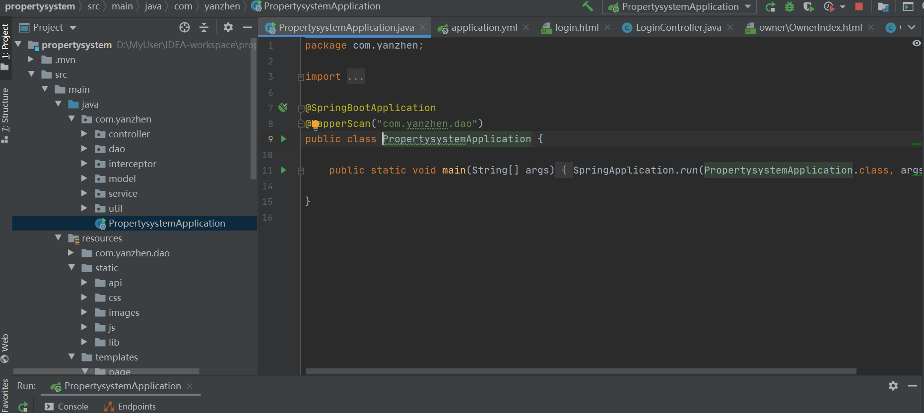924x413 pixels.
Task: Click the editor horizontal scrollbar
Action: pos(581,371)
